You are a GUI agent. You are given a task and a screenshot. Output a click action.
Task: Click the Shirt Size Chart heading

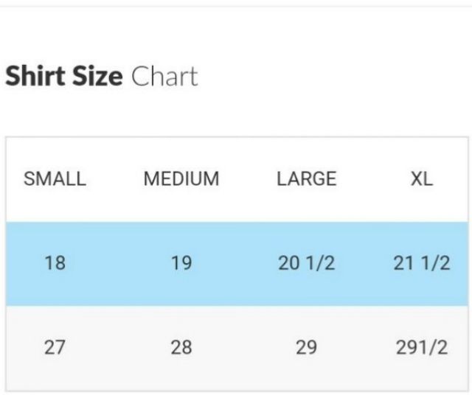coord(101,77)
